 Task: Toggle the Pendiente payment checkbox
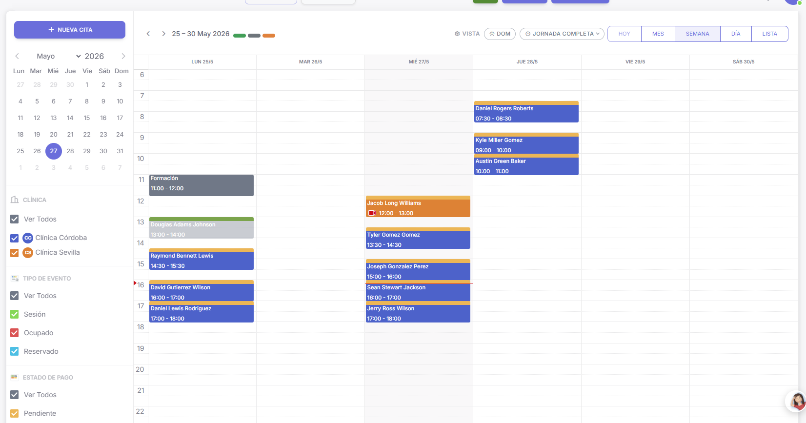[15, 413]
